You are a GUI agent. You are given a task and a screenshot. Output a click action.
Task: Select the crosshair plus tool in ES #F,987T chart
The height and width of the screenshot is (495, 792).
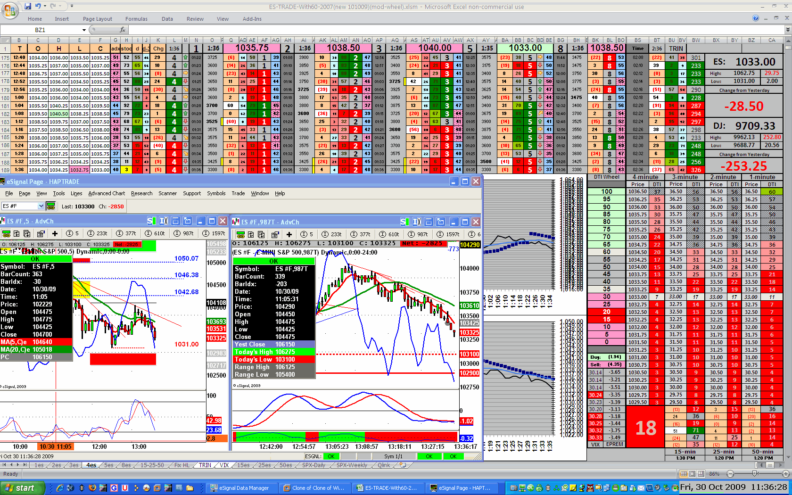[289, 234]
